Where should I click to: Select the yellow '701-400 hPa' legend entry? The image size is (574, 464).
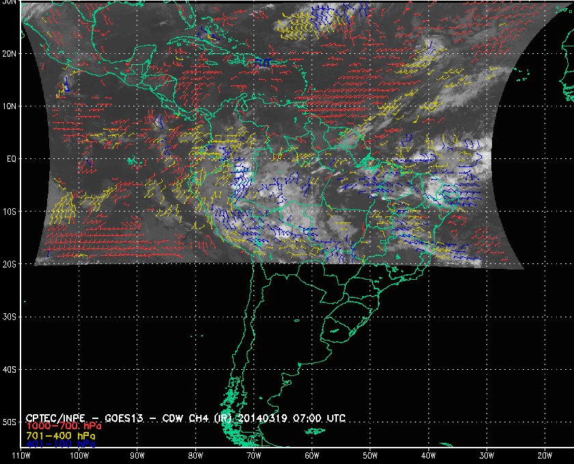pos(61,436)
